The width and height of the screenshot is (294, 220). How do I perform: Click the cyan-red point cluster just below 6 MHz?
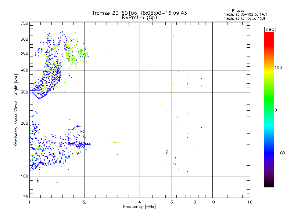pos(166,152)
